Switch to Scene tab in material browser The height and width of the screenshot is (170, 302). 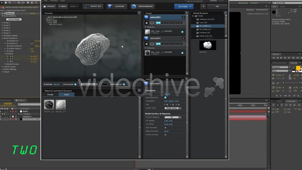tap(66, 95)
